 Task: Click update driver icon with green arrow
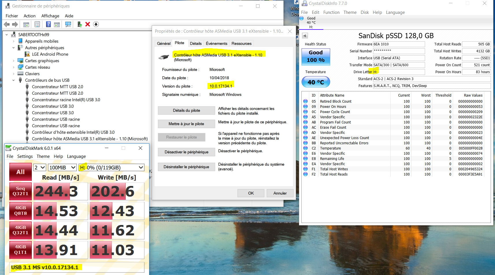click(x=79, y=25)
